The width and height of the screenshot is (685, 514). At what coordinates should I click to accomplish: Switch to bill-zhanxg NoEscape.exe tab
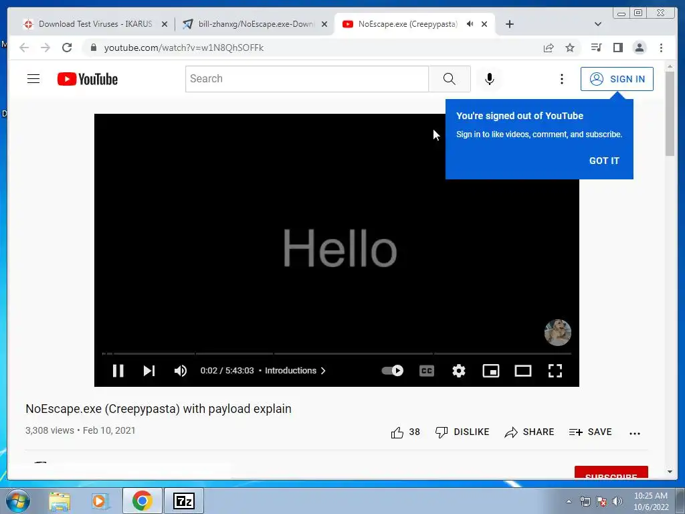(256, 24)
